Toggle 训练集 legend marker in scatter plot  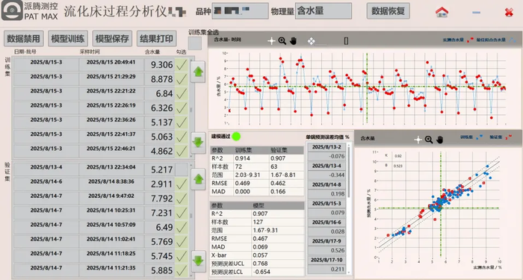coord(480,137)
